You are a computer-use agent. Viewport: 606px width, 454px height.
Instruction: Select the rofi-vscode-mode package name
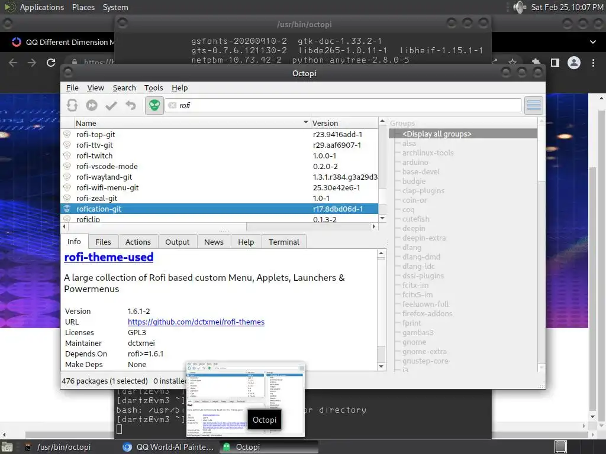click(x=107, y=166)
